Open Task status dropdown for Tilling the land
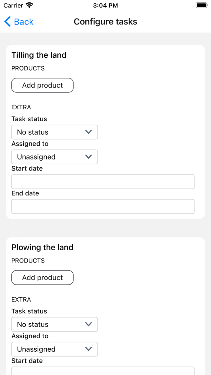Image resolution: width=211 pixels, height=375 pixels. tap(55, 132)
